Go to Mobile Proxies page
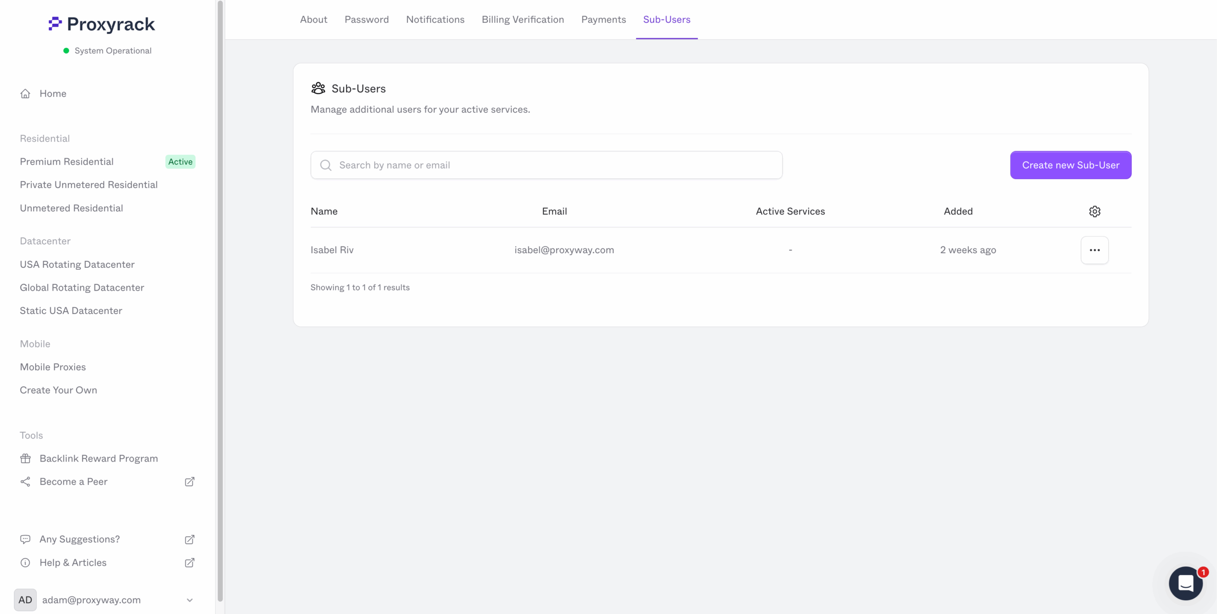Image resolution: width=1217 pixels, height=614 pixels. (x=53, y=367)
